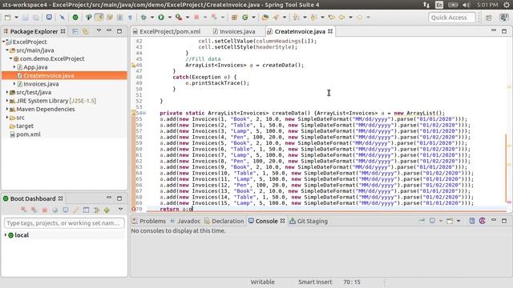
Task: Collapse the ExcelProject tree node
Action: point(3,42)
